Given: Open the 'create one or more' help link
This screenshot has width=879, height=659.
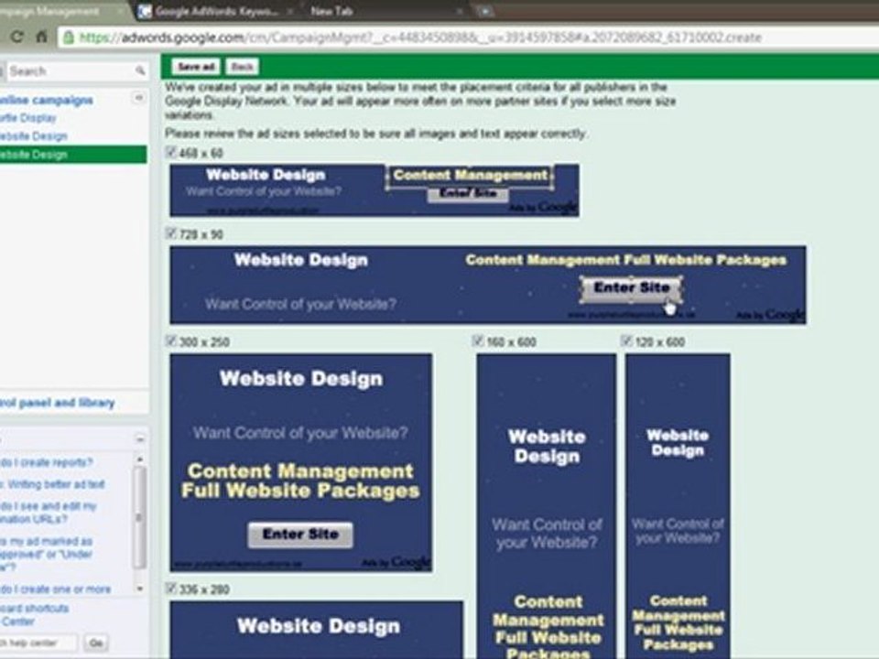Looking at the screenshot, I should [x=56, y=589].
